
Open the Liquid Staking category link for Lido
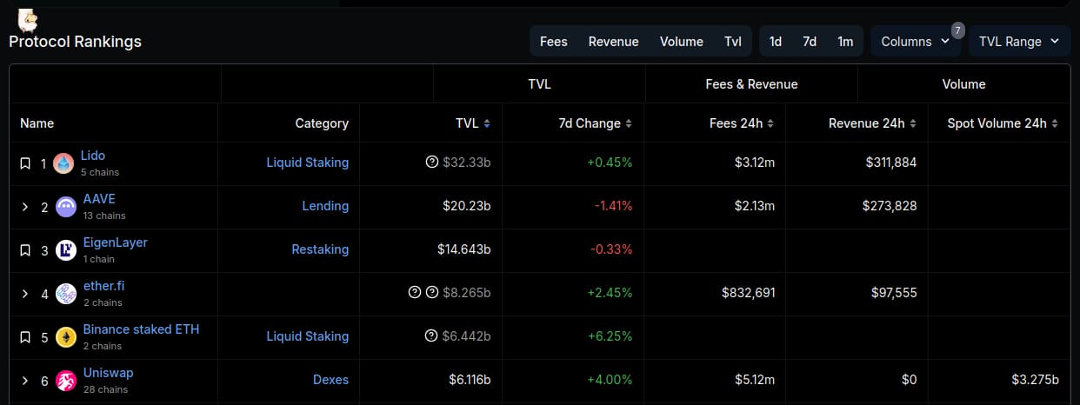tap(307, 163)
